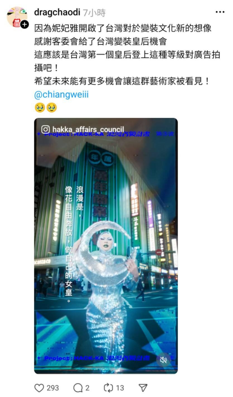Click the Instagram logo on the video
Image resolution: width=233 pixels, height=397 pixels.
(x=45, y=129)
